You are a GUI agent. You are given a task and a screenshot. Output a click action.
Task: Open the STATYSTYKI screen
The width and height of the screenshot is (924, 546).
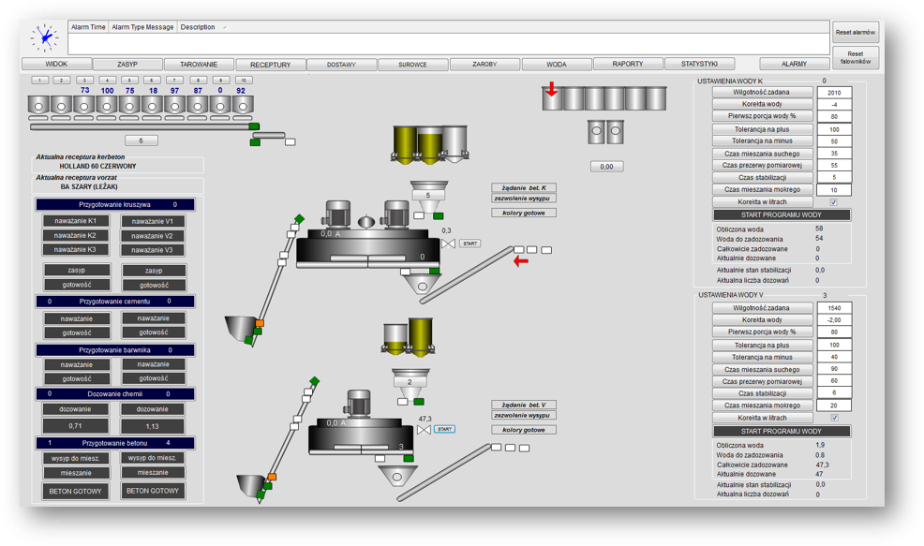[x=699, y=64]
